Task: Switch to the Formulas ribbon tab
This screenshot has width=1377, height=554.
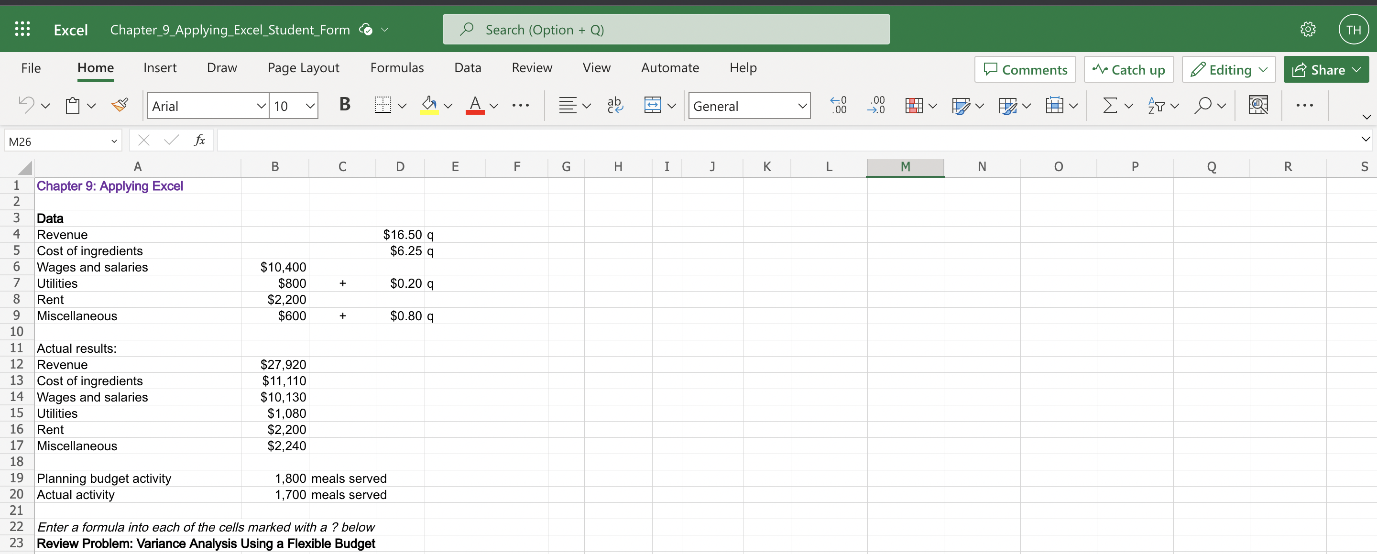Action: [397, 67]
